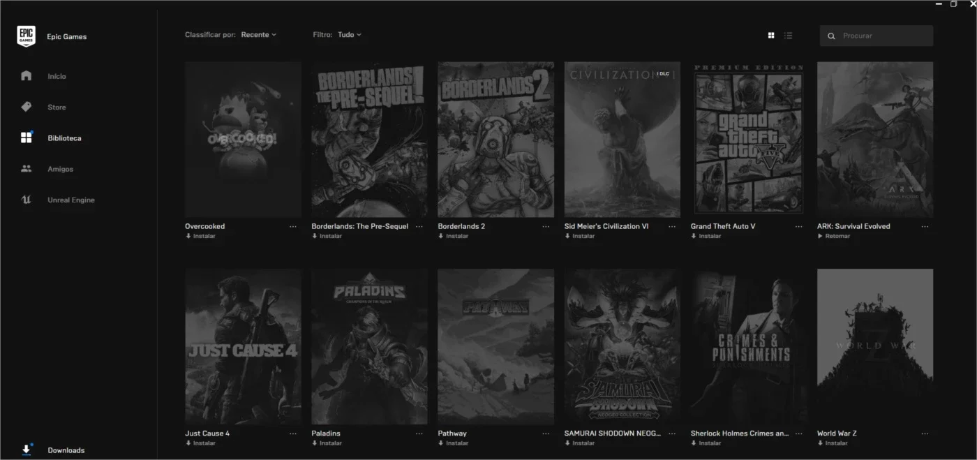
Task: Open Sid Meier's Civilization VI options
Action: tap(672, 226)
